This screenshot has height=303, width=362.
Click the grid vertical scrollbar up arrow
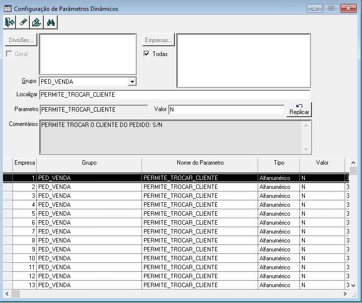coord(353,163)
